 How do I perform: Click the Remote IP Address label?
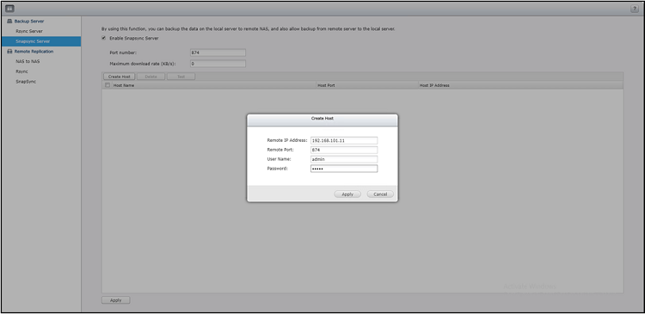(287, 140)
